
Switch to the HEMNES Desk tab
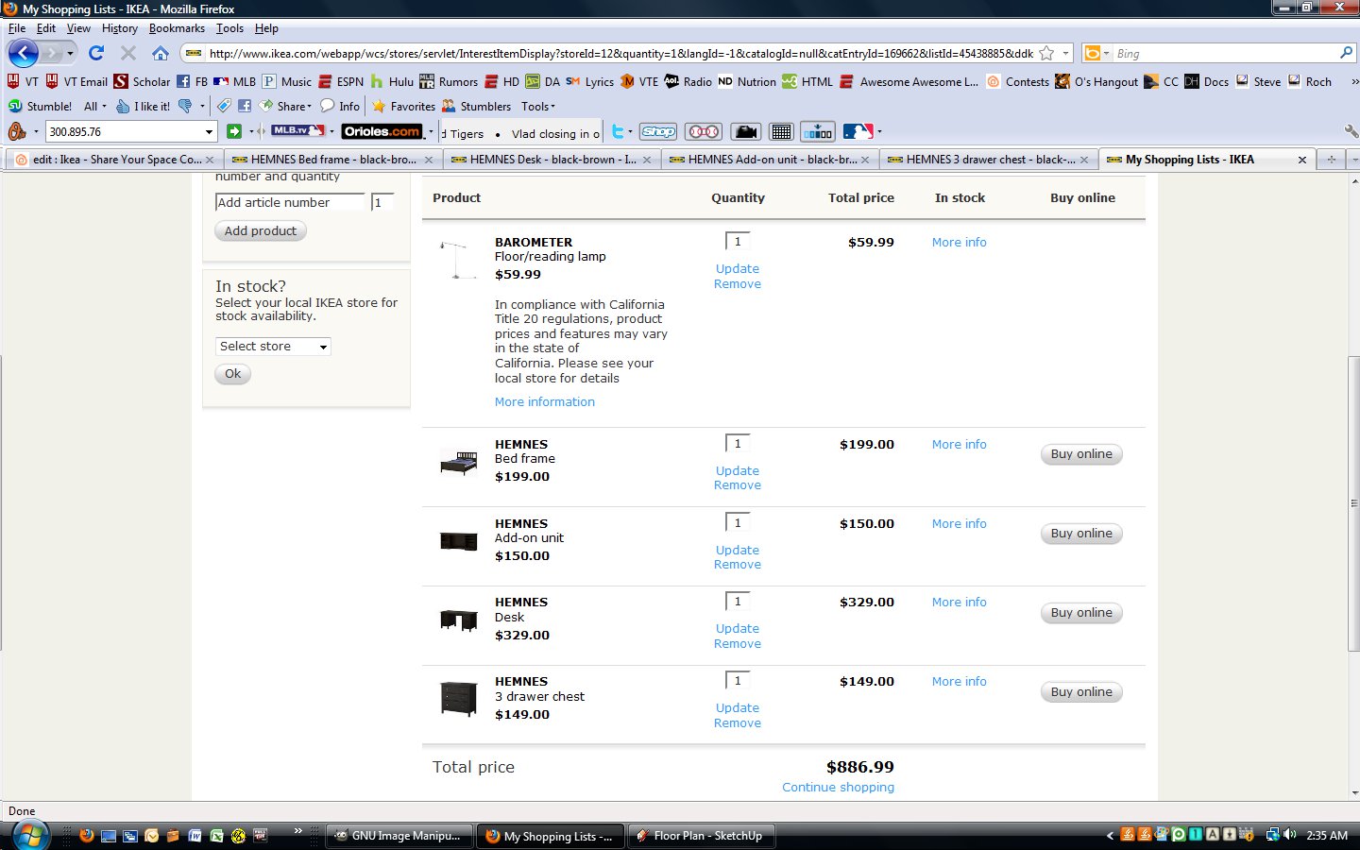[552, 160]
